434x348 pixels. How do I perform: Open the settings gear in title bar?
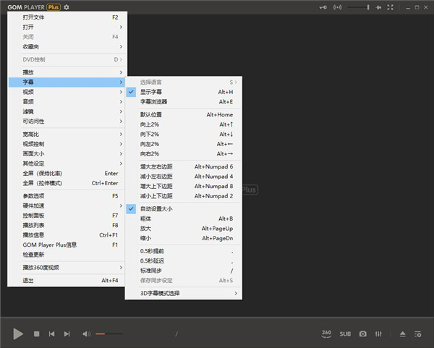click(x=67, y=7)
